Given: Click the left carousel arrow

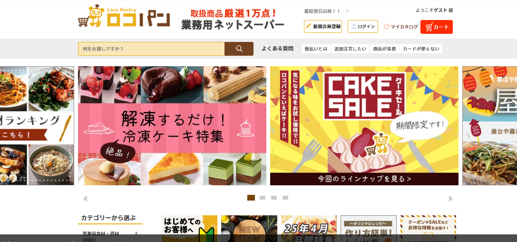Looking at the screenshot, I should pos(85,199).
